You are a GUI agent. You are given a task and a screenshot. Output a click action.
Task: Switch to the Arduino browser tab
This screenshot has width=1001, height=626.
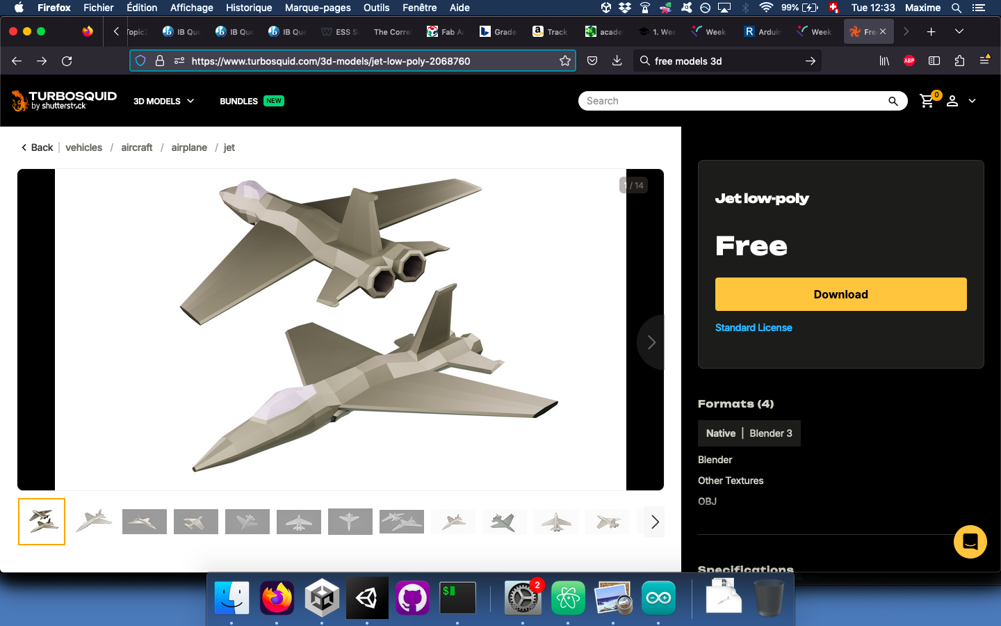coord(763,31)
